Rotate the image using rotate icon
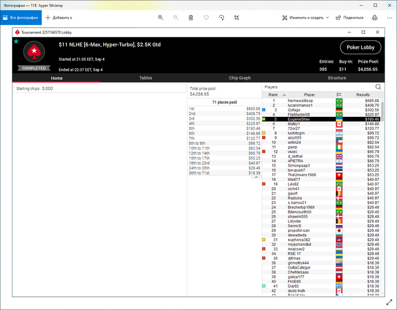 (221, 18)
